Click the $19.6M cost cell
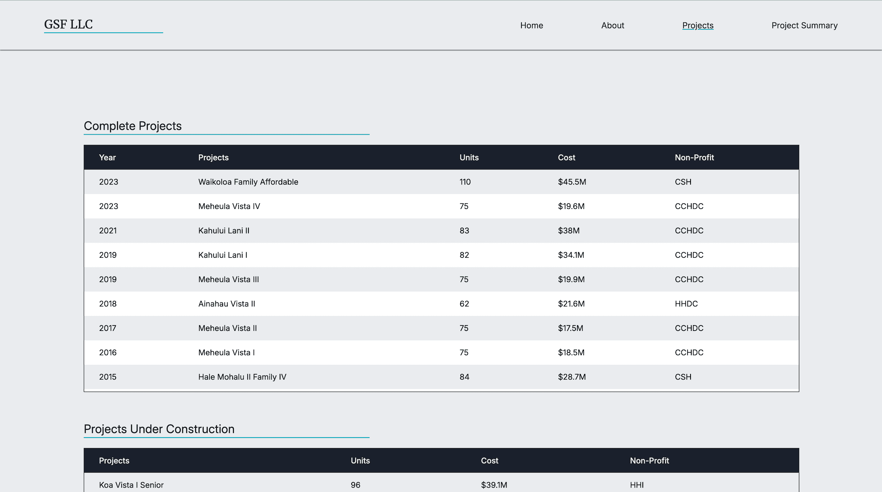Viewport: 882px width, 492px height. 571,206
